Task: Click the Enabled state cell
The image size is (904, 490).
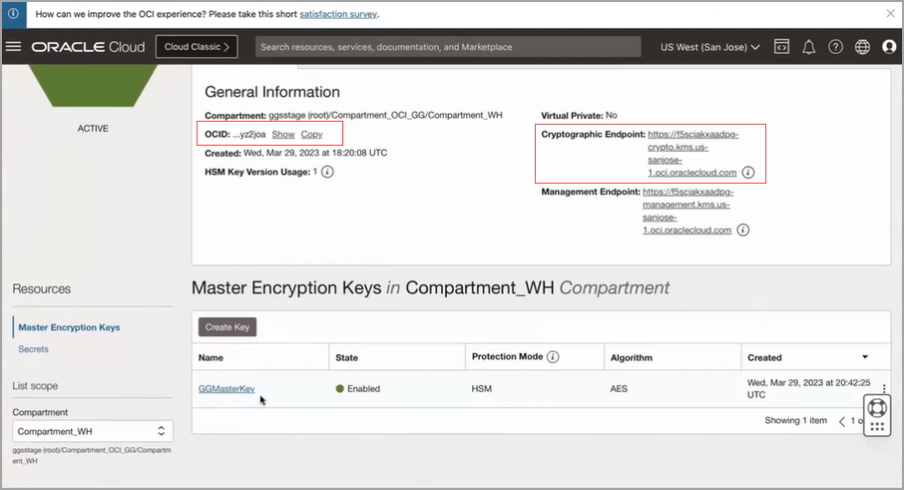Action: point(358,388)
